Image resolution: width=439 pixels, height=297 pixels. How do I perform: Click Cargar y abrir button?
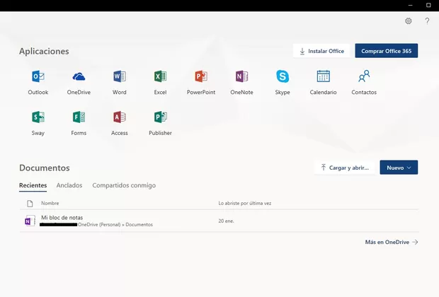[345, 168]
